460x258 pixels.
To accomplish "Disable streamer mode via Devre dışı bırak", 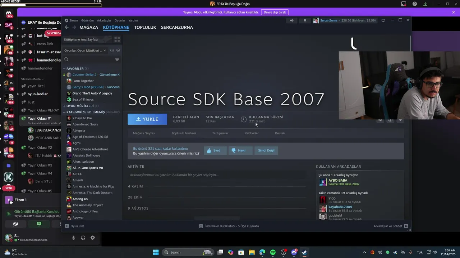I will [275, 12].
